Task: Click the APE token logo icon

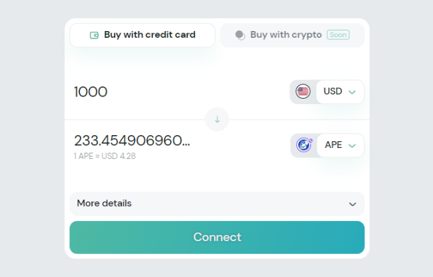Action: (x=304, y=145)
